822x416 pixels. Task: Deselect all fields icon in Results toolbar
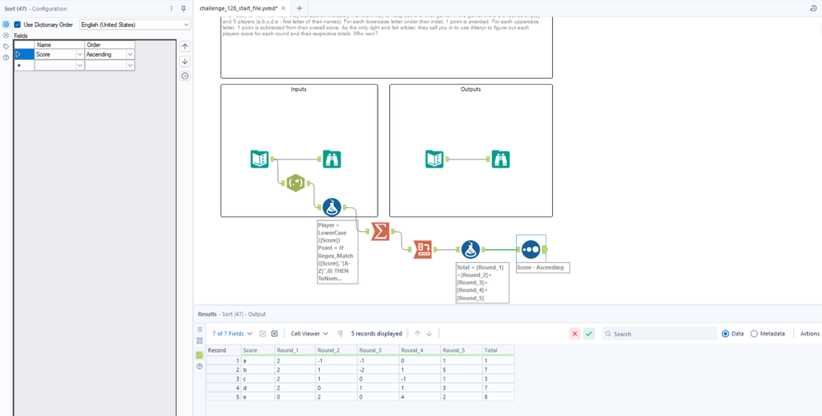tap(274, 334)
